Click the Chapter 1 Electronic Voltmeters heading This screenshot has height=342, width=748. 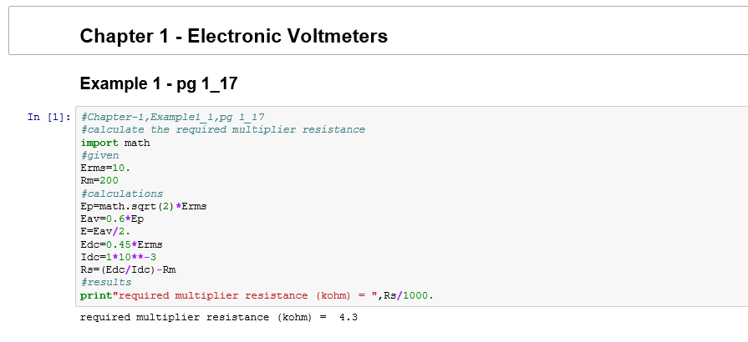pos(233,36)
